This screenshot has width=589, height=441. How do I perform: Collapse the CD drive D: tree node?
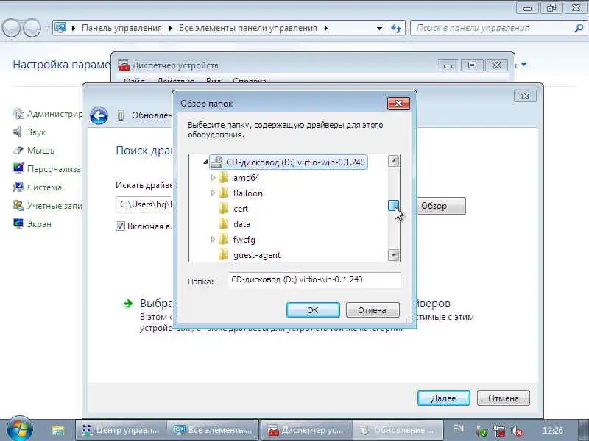pos(205,162)
